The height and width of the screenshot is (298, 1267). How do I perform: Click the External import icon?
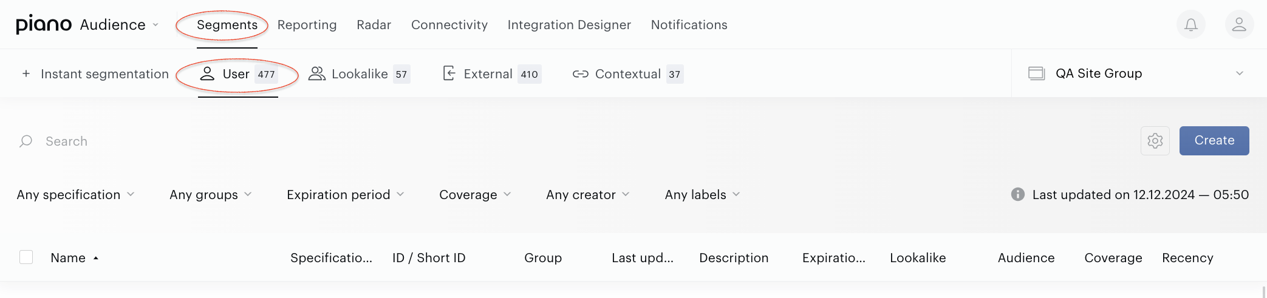click(449, 73)
